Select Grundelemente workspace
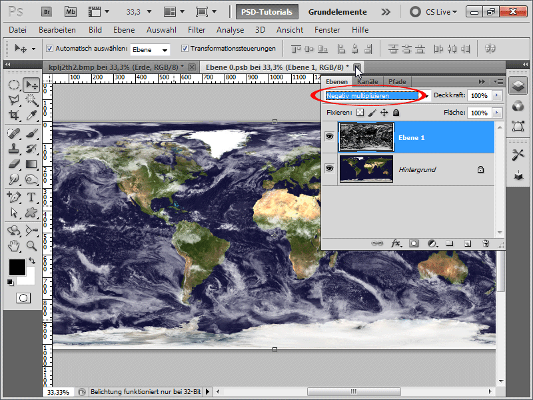 pyautogui.click(x=338, y=12)
